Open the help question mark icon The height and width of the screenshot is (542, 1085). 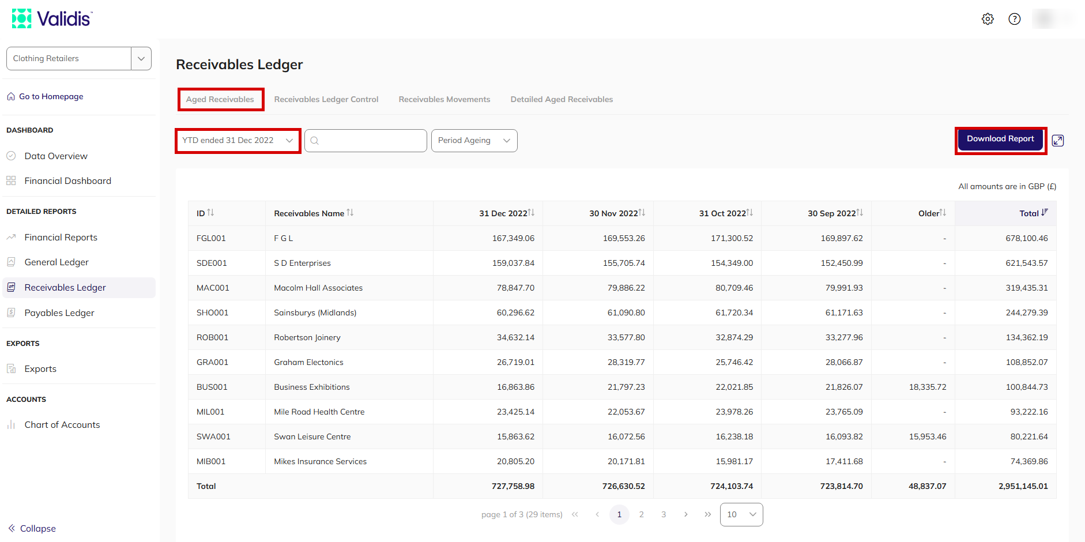click(x=1015, y=19)
